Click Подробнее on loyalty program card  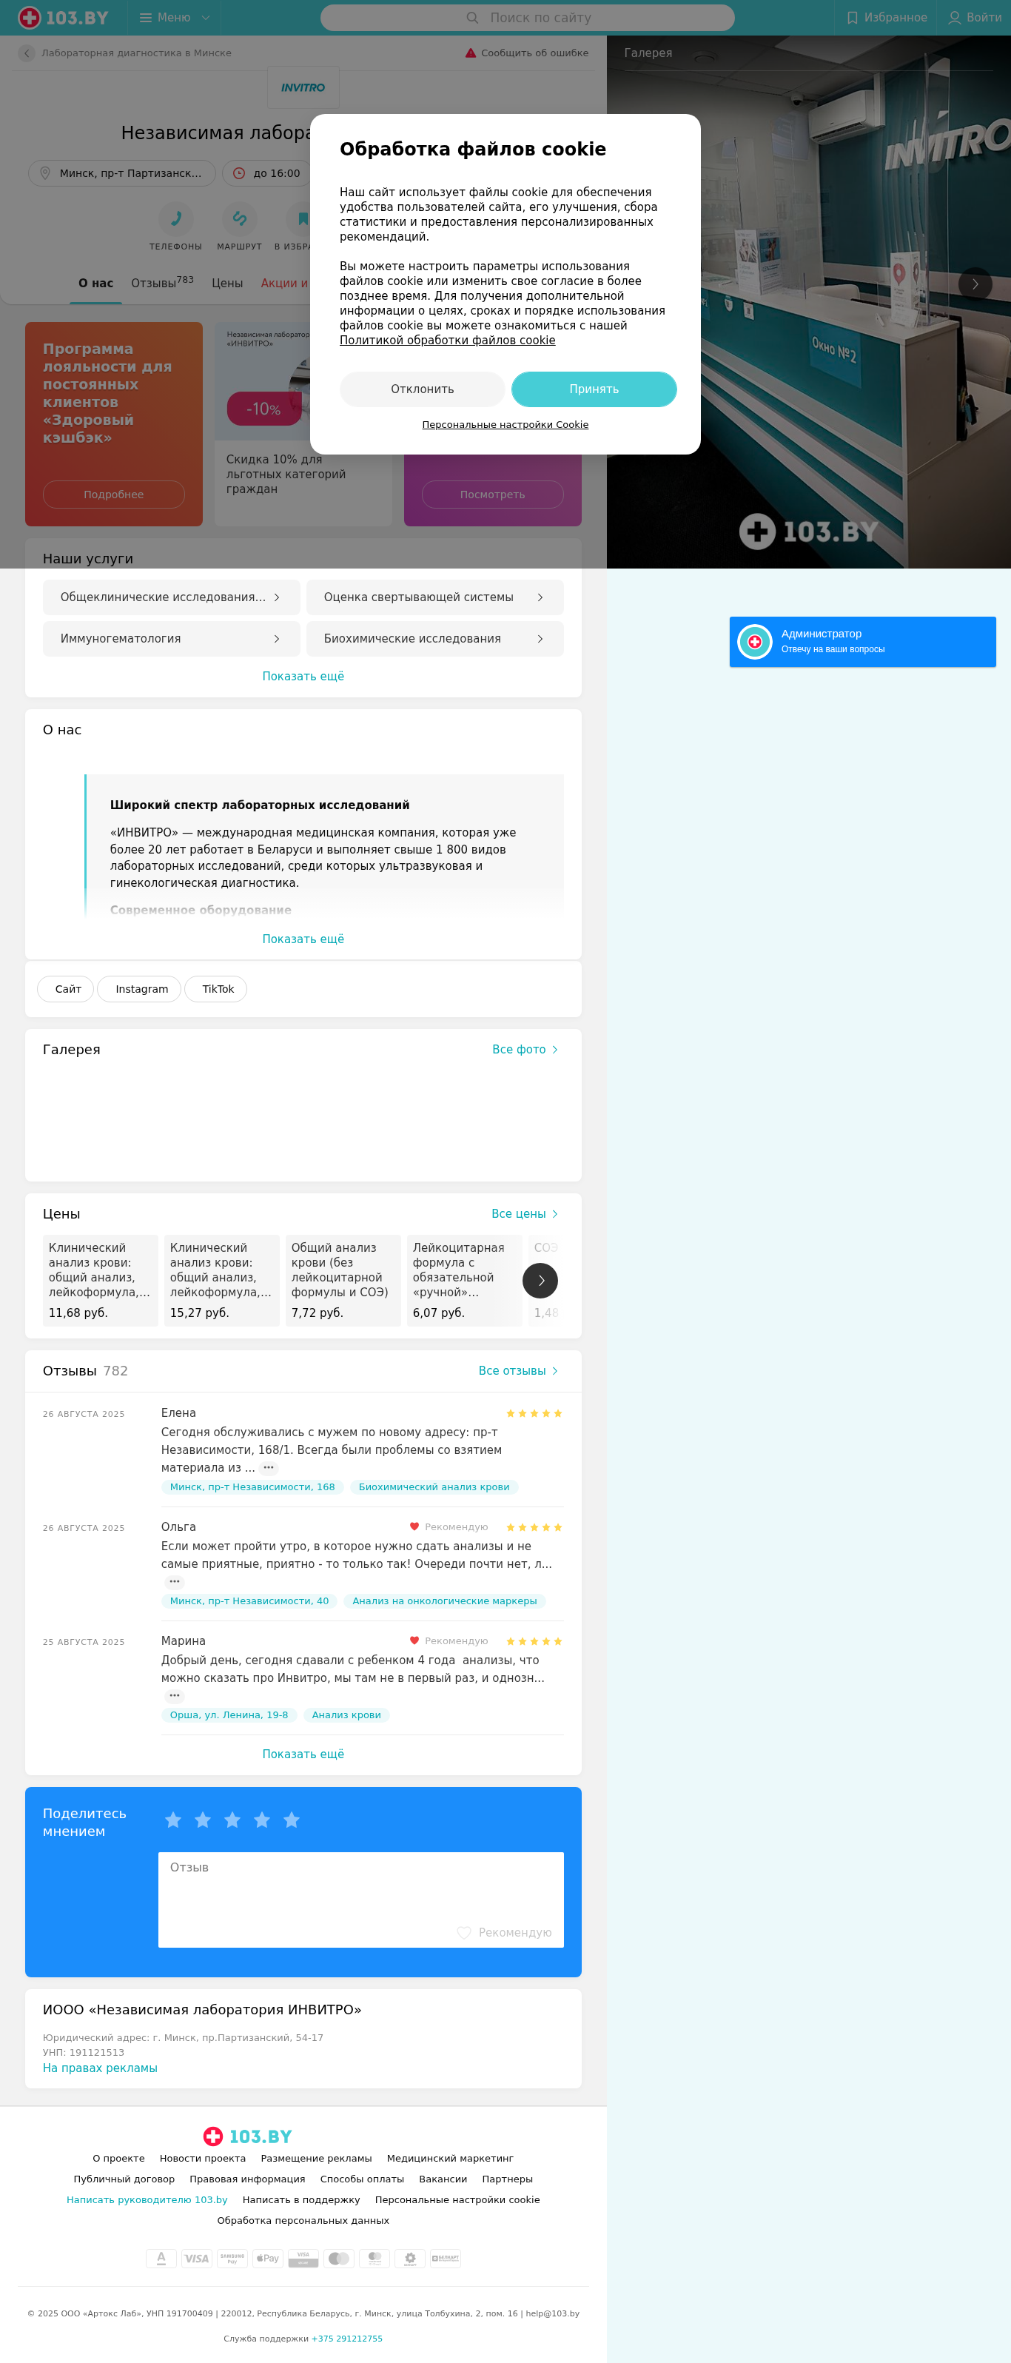(114, 495)
